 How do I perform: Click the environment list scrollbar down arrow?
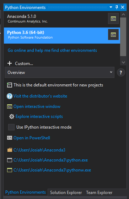click(123, 62)
